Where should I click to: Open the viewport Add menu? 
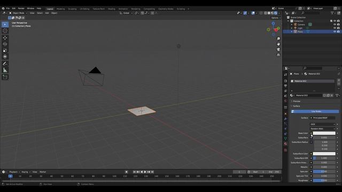[47, 13]
